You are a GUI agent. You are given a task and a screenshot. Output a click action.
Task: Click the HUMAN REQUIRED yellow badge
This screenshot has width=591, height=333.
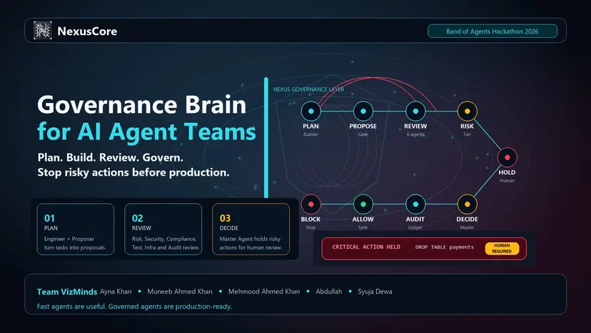(x=502, y=249)
